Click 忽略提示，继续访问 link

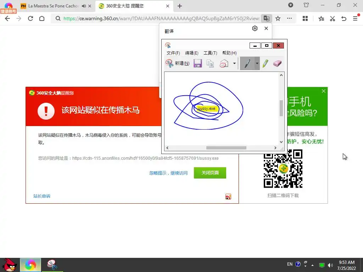click(x=168, y=173)
